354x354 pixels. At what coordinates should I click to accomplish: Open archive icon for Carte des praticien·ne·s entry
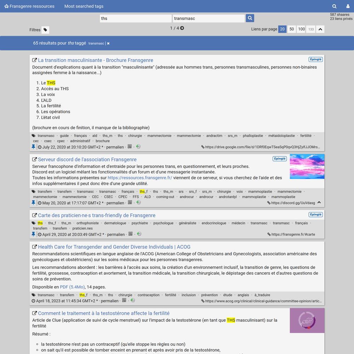point(139,234)
